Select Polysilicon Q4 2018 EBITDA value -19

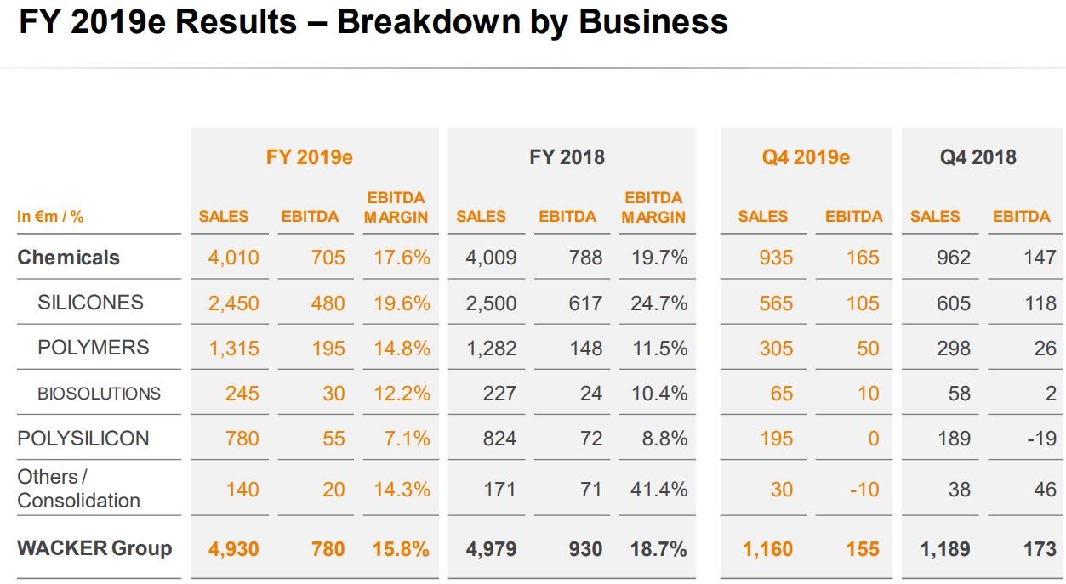(x=1040, y=439)
